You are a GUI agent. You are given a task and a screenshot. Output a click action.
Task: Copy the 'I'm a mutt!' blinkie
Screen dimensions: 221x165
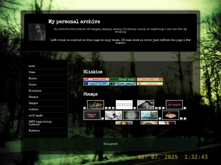click(150, 79)
